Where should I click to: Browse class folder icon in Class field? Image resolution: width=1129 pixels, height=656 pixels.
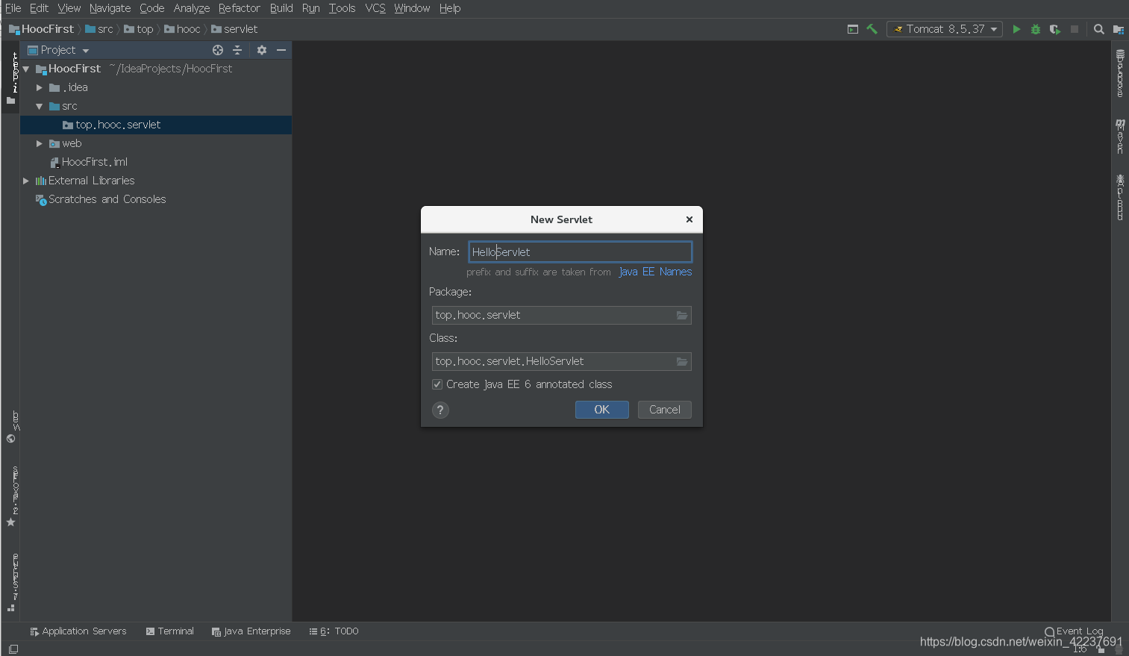[x=682, y=361]
